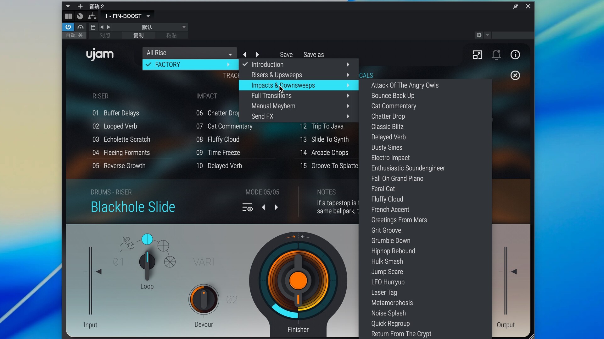Click the ujam logo
This screenshot has width=604, height=339.
[100, 55]
